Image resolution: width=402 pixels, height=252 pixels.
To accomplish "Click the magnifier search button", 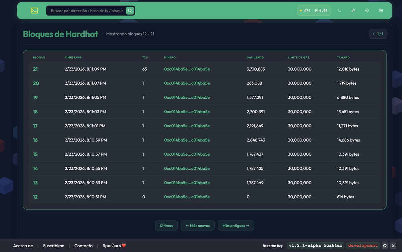I will coord(130,11).
